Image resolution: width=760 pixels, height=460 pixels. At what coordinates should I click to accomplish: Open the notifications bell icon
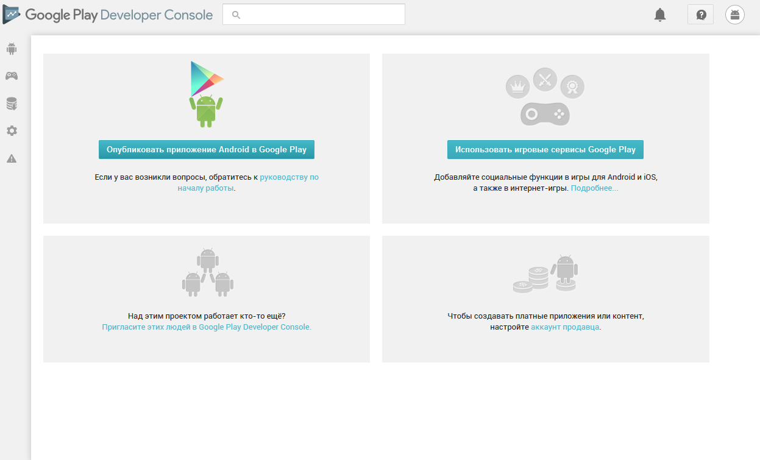(x=659, y=15)
